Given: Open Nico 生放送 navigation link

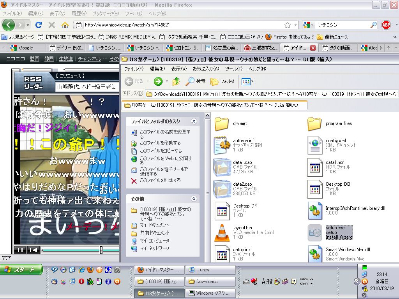Looking at the screenshot, I should [65, 59].
